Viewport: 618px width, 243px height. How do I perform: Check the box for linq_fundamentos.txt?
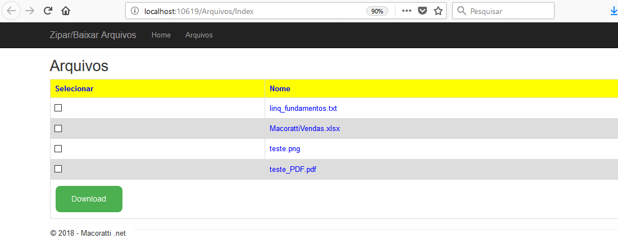(x=58, y=108)
